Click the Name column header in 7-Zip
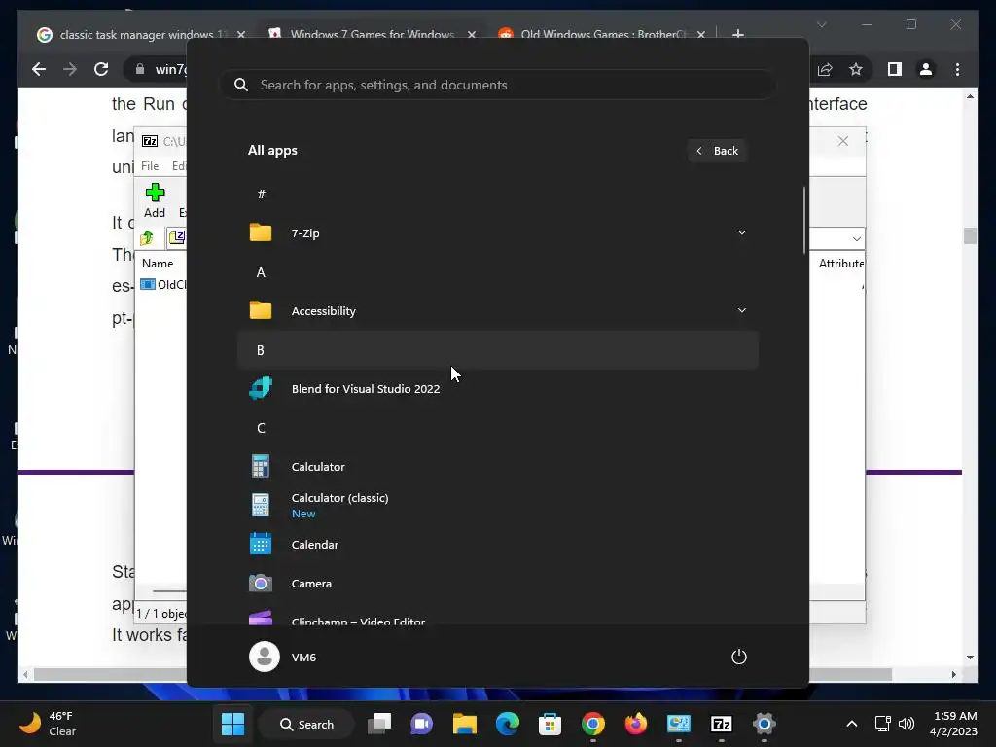The height and width of the screenshot is (747, 996). (x=158, y=263)
